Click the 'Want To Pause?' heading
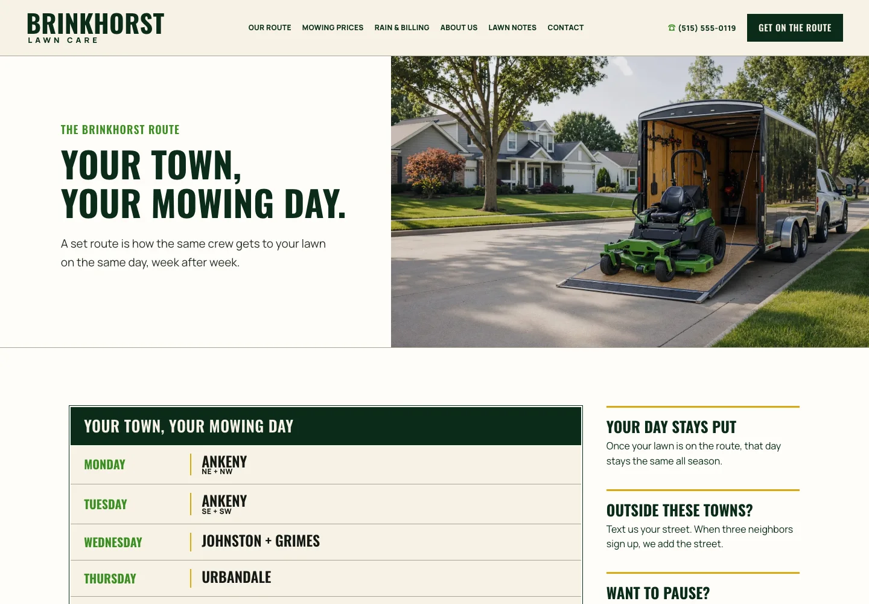Viewport: 869px width, 604px height. click(658, 593)
